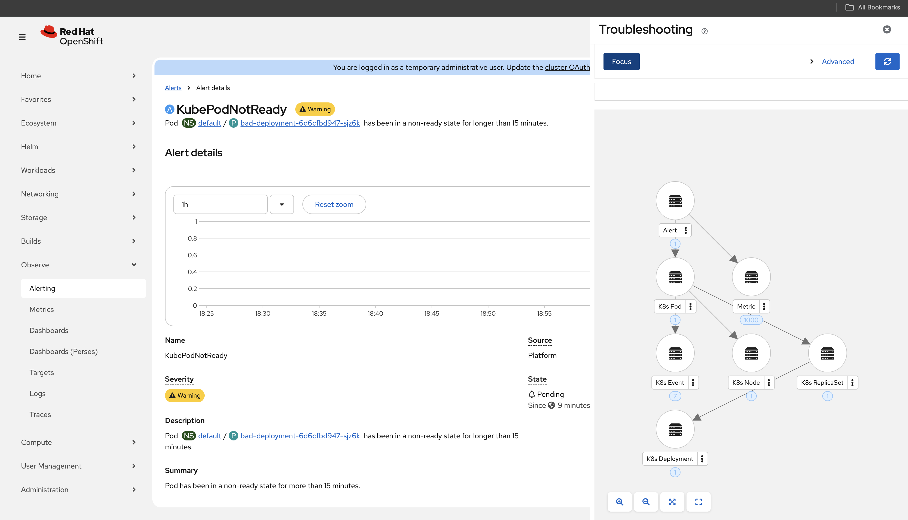Viewport: 908px width, 520px height.
Task: Click the Troubleshooting help question icon
Action: coord(704,31)
